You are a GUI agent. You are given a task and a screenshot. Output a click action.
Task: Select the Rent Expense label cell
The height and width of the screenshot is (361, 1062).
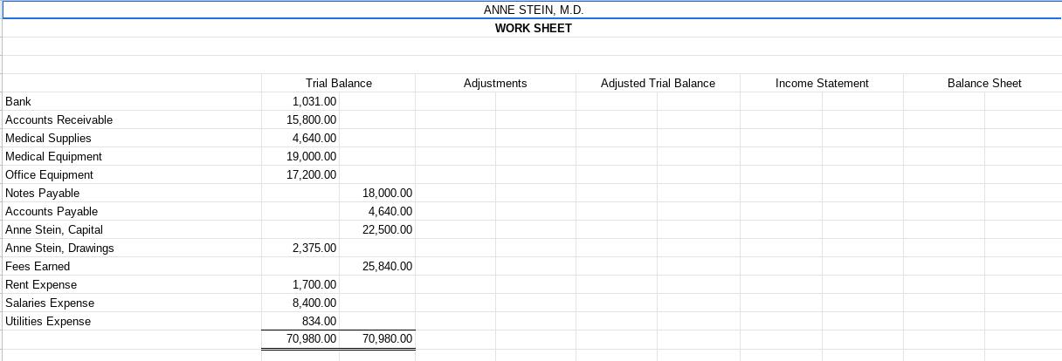point(132,284)
